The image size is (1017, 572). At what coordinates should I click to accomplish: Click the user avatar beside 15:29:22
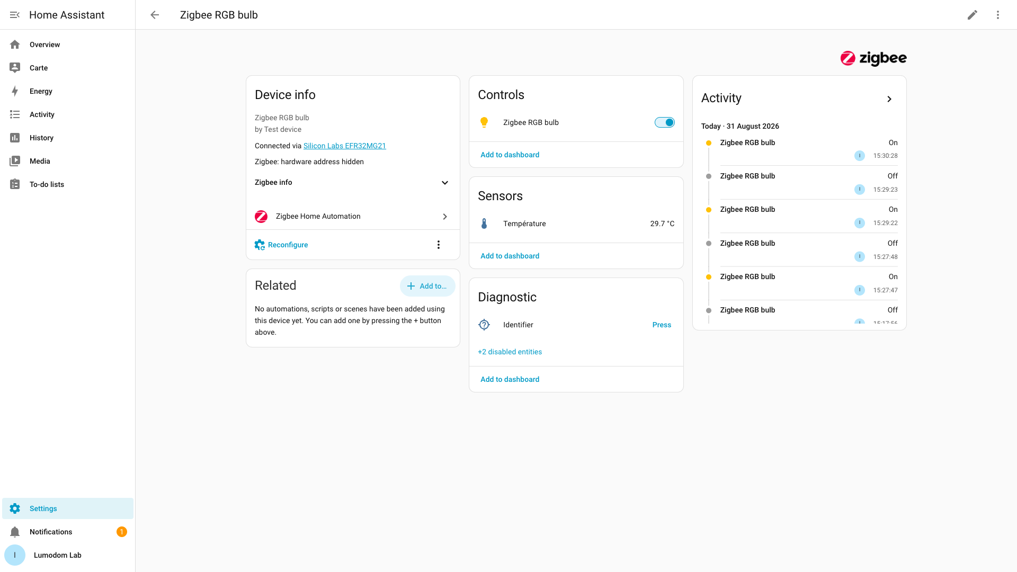pyautogui.click(x=860, y=223)
